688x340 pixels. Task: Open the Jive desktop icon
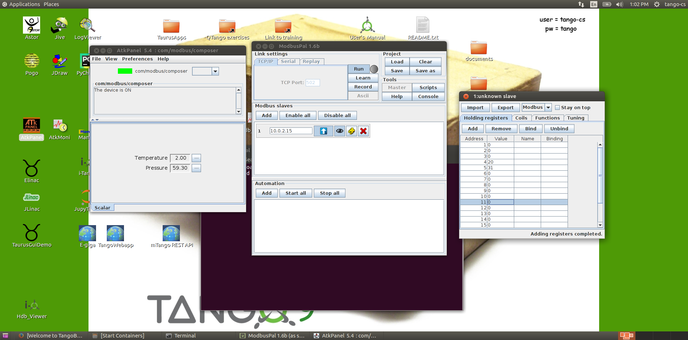point(59,28)
